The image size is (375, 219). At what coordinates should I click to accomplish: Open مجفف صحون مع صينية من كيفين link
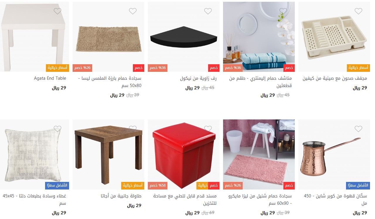[x=335, y=78]
